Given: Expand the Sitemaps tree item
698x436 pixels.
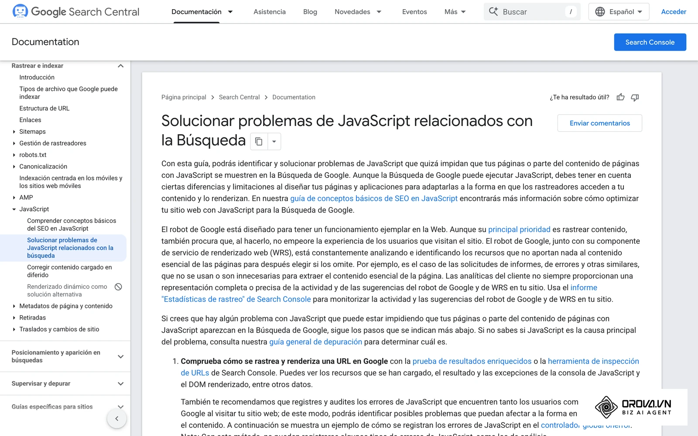Looking at the screenshot, I should pyautogui.click(x=14, y=132).
